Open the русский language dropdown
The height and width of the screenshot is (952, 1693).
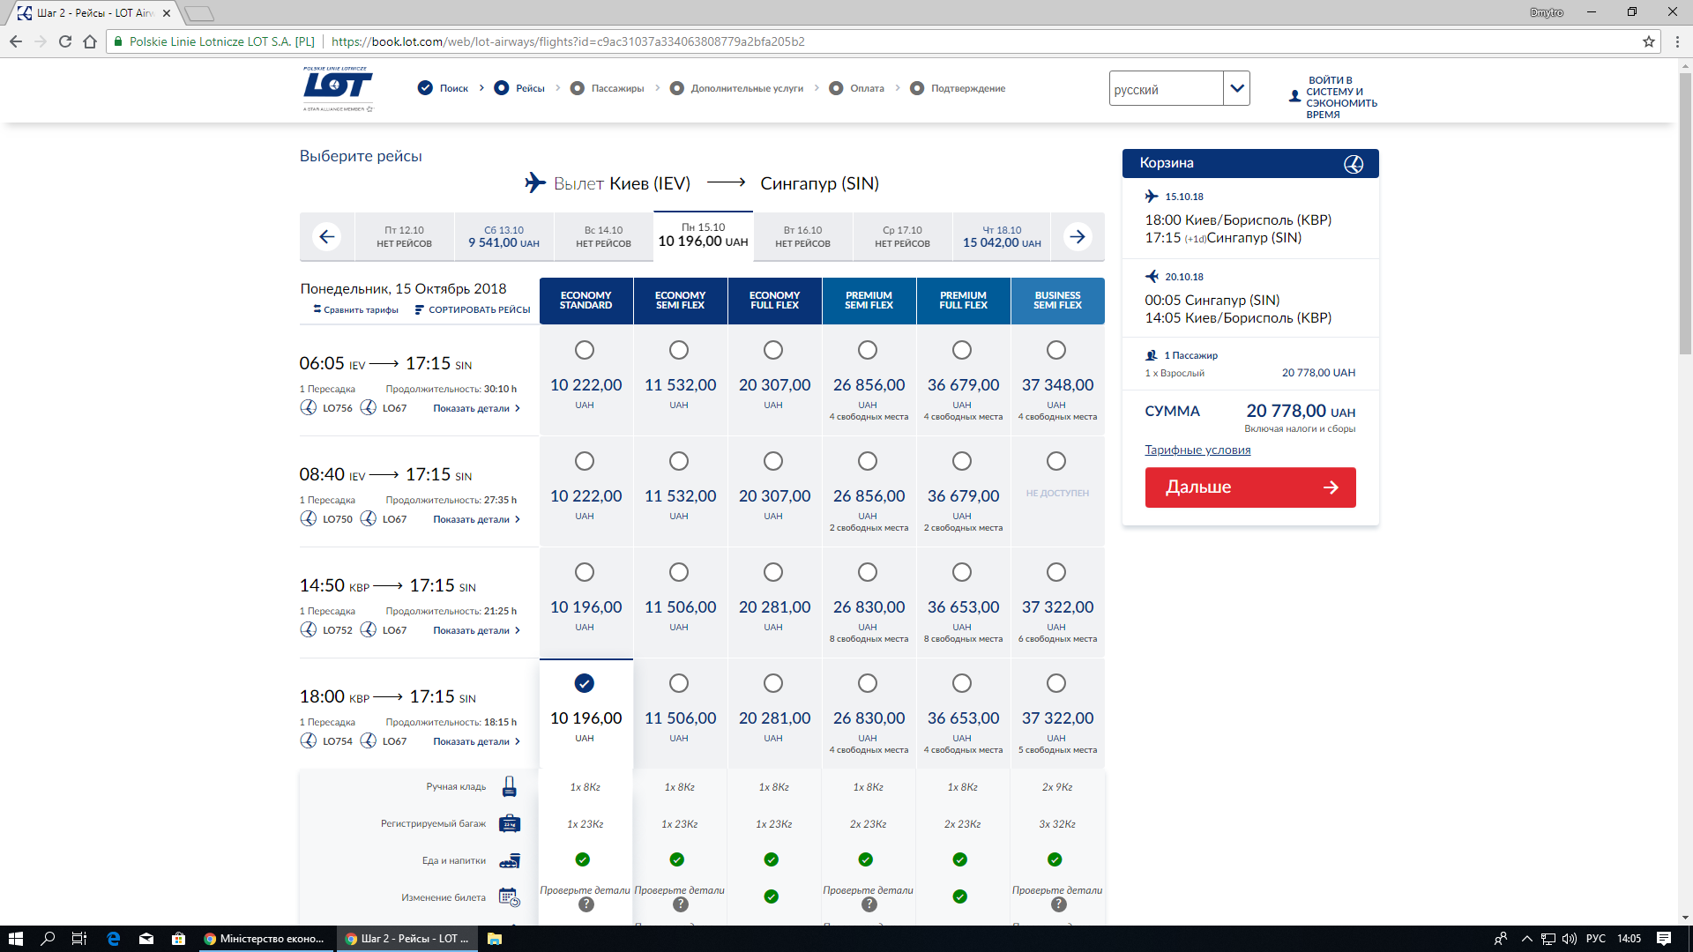coord(1236,88)
